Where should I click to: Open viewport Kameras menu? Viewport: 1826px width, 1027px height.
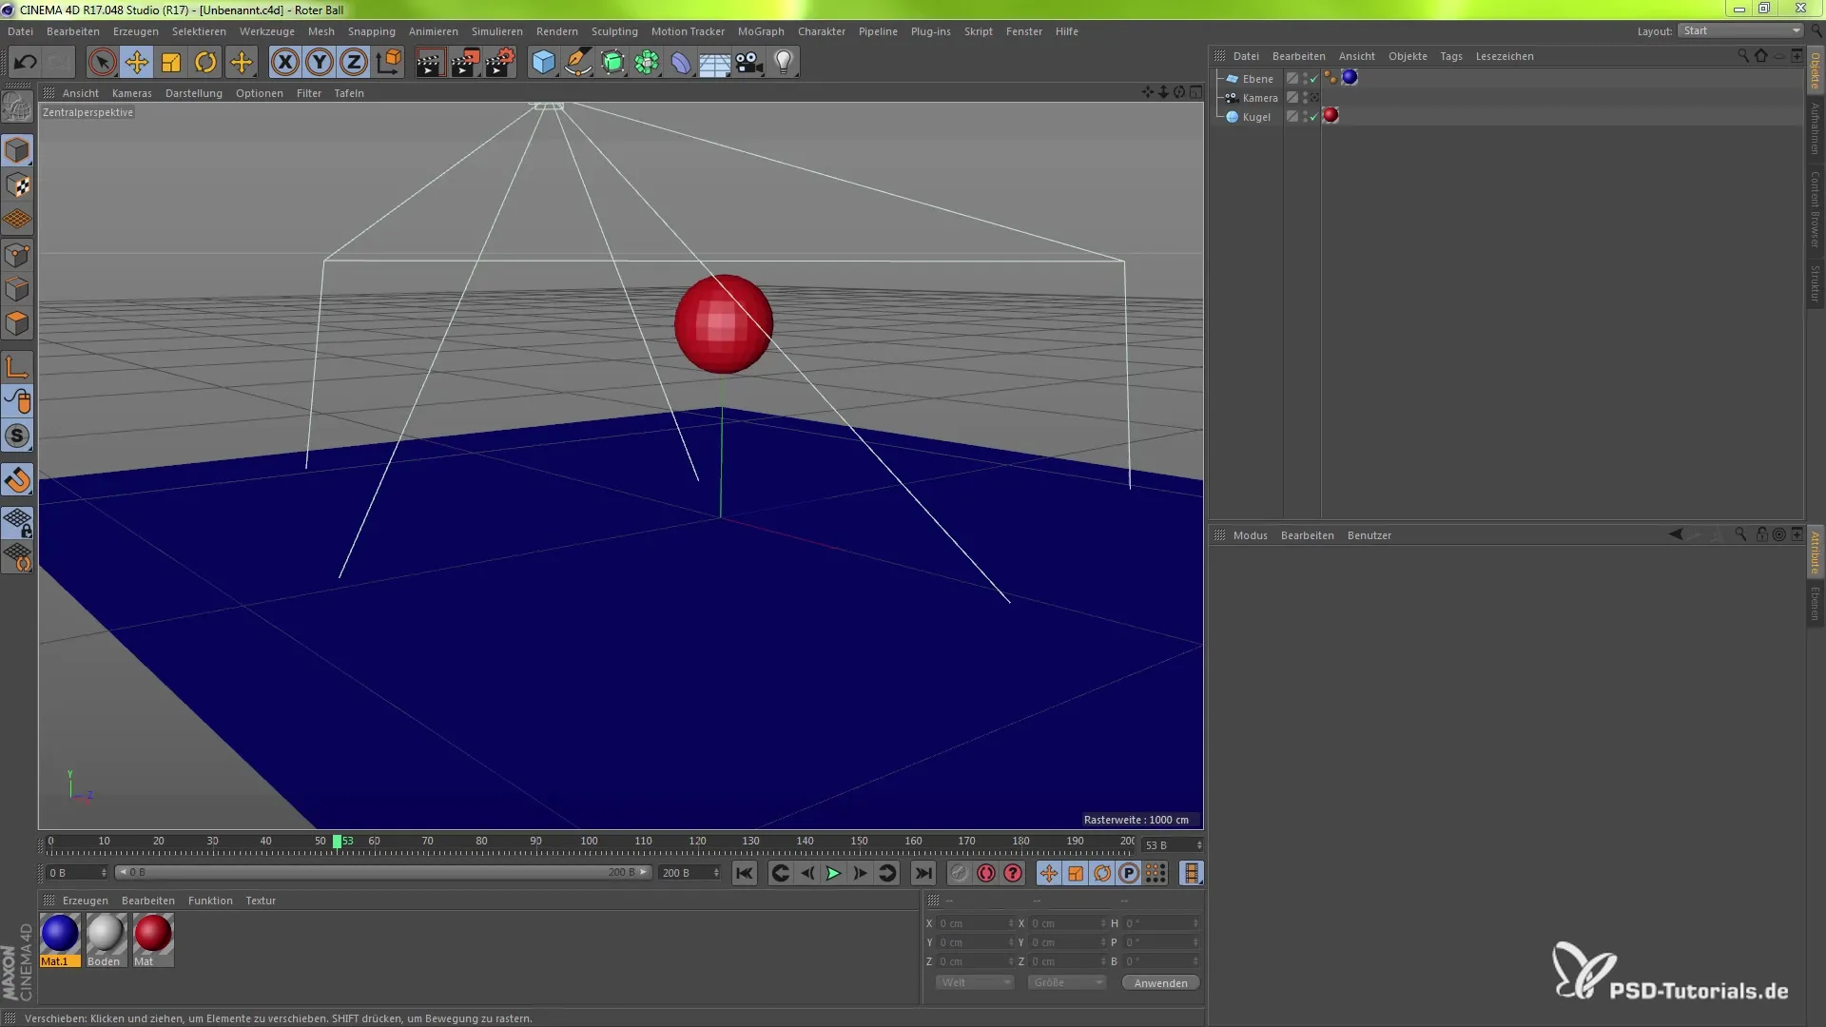[131, 93]
